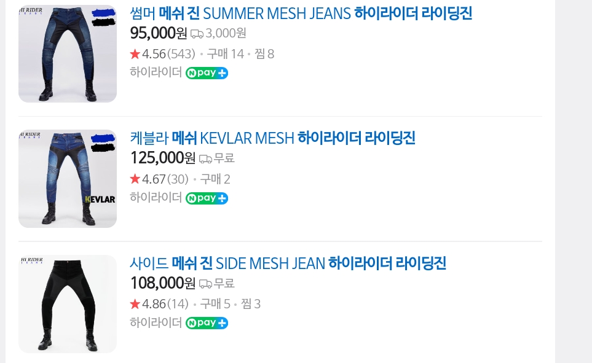Click the 4.56 star rating icon

[x=135, y=54]
